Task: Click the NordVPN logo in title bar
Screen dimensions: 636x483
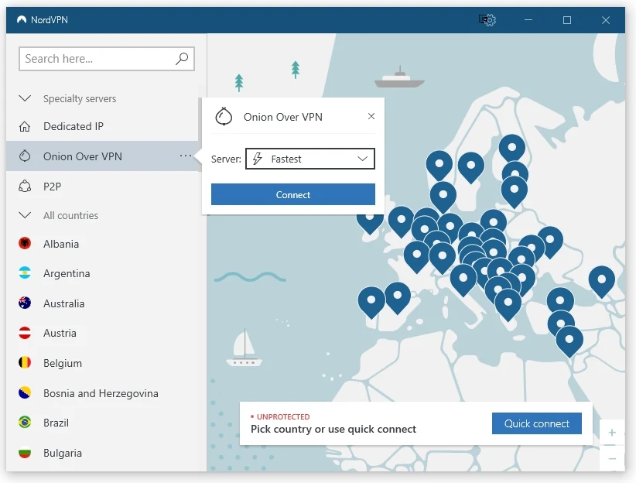Action: coord(22,19)
